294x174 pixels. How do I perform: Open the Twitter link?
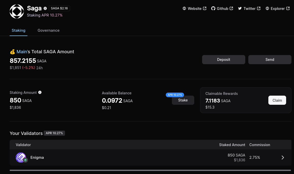pos(249,8)
